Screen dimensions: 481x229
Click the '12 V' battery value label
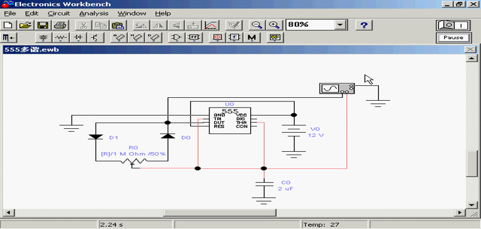point(316,135)
